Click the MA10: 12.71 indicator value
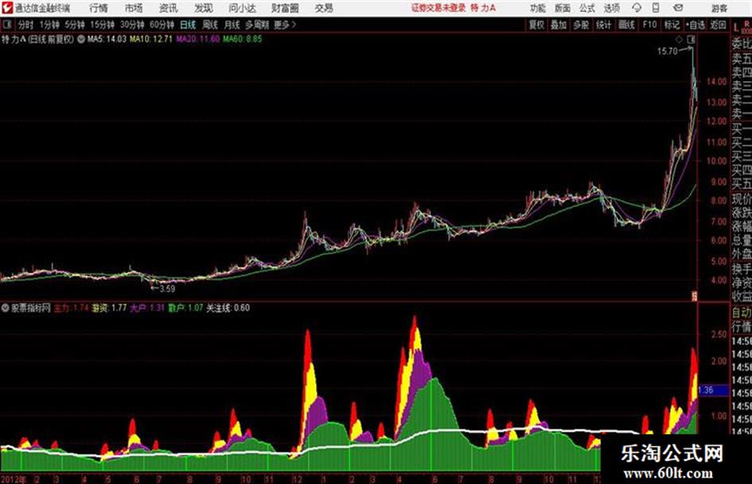 (x=150, y=39)
